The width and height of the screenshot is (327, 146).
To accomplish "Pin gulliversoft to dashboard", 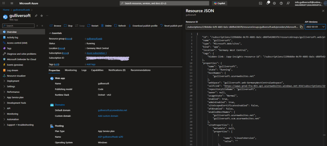I will click(x=36, y=16).
